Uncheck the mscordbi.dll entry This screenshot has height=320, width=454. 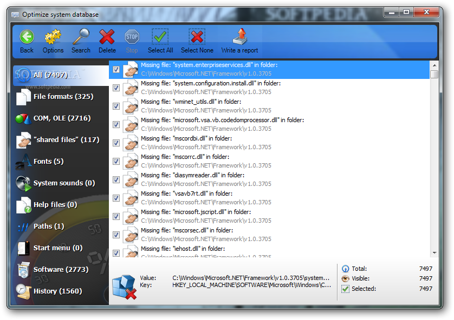coord(116,143)
